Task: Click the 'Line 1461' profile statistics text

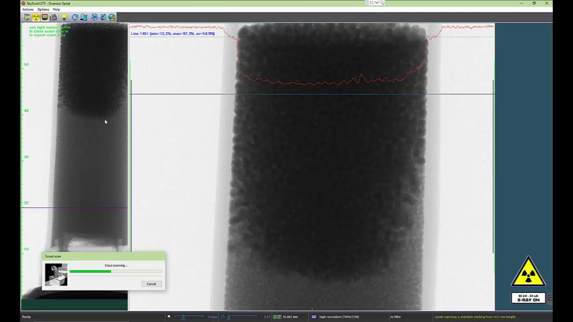Action: [x=172, y=34]
